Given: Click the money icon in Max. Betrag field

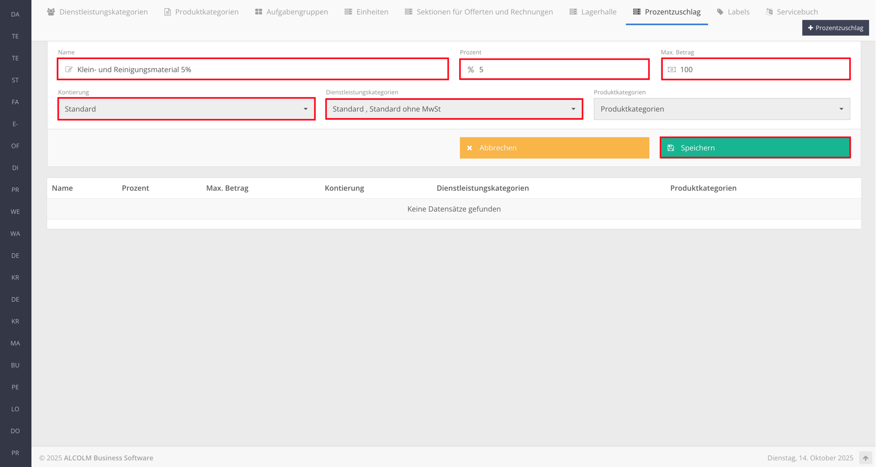Looking at the screenshot, I should (672, 69).
